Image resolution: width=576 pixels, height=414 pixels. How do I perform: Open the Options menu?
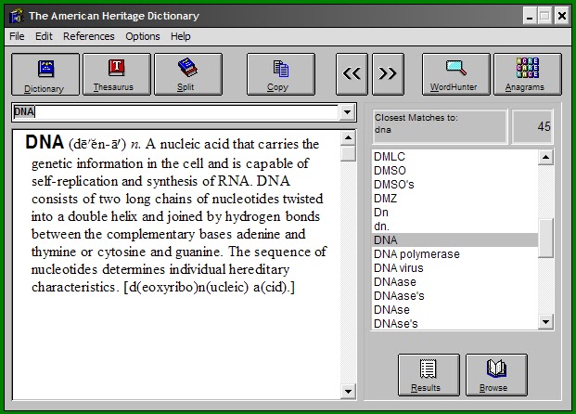pos(143,36)
